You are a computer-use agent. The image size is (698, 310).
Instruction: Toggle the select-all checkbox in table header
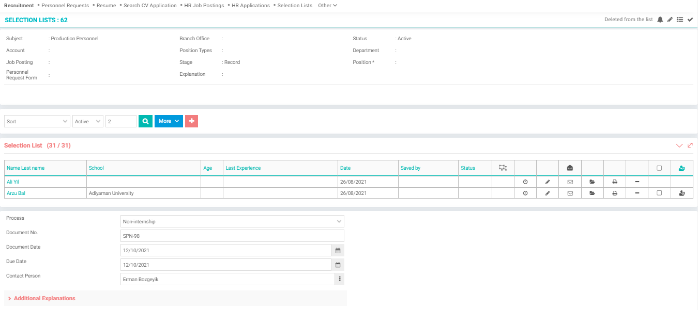click(659, 168)
